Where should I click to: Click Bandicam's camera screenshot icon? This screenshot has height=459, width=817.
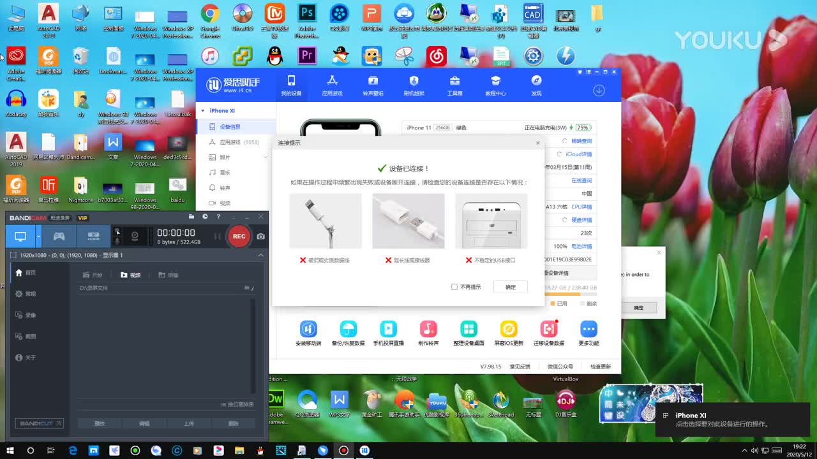pyautogui.click(x=259, y=237)
